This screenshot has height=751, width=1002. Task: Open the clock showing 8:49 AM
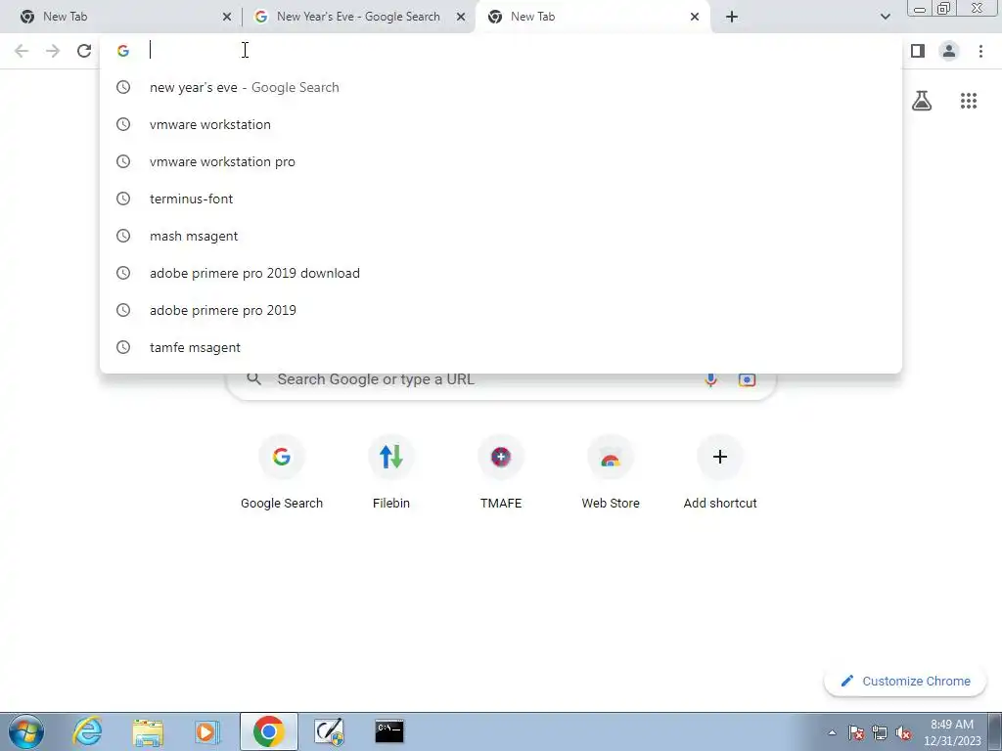(952, 732)
